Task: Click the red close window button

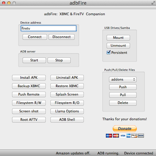Action: coord(4,3)
